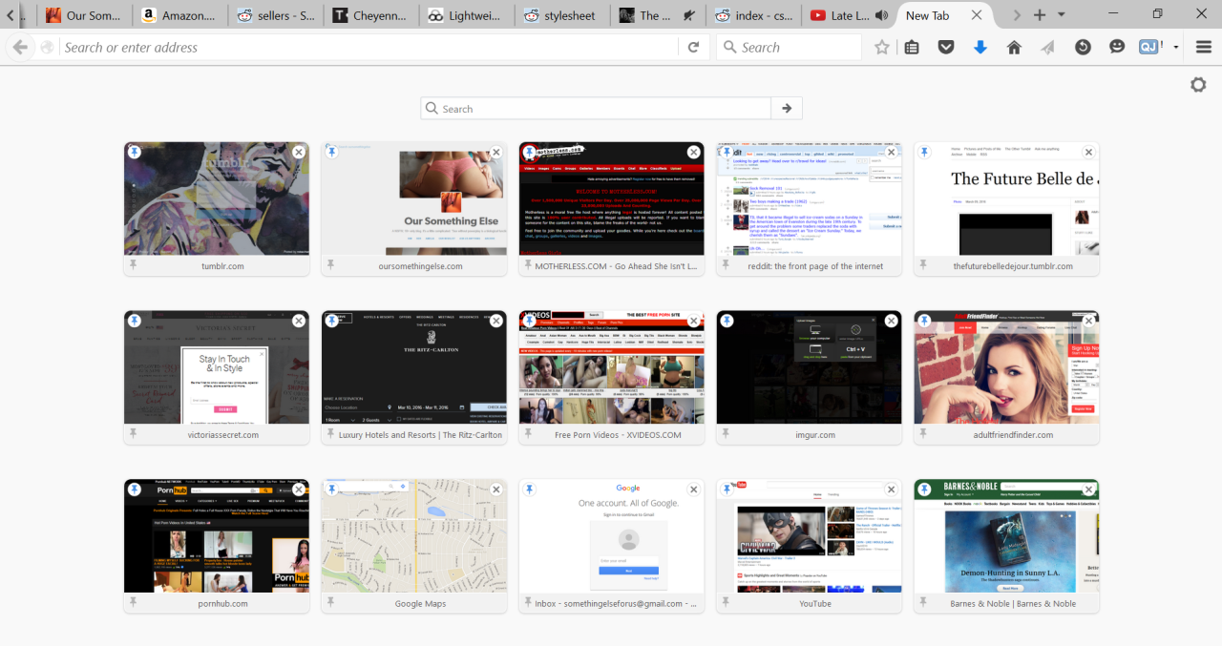1222x646 pixels.
Task: Submit the page search with arrow button
Action: click(x=787, y=109)
